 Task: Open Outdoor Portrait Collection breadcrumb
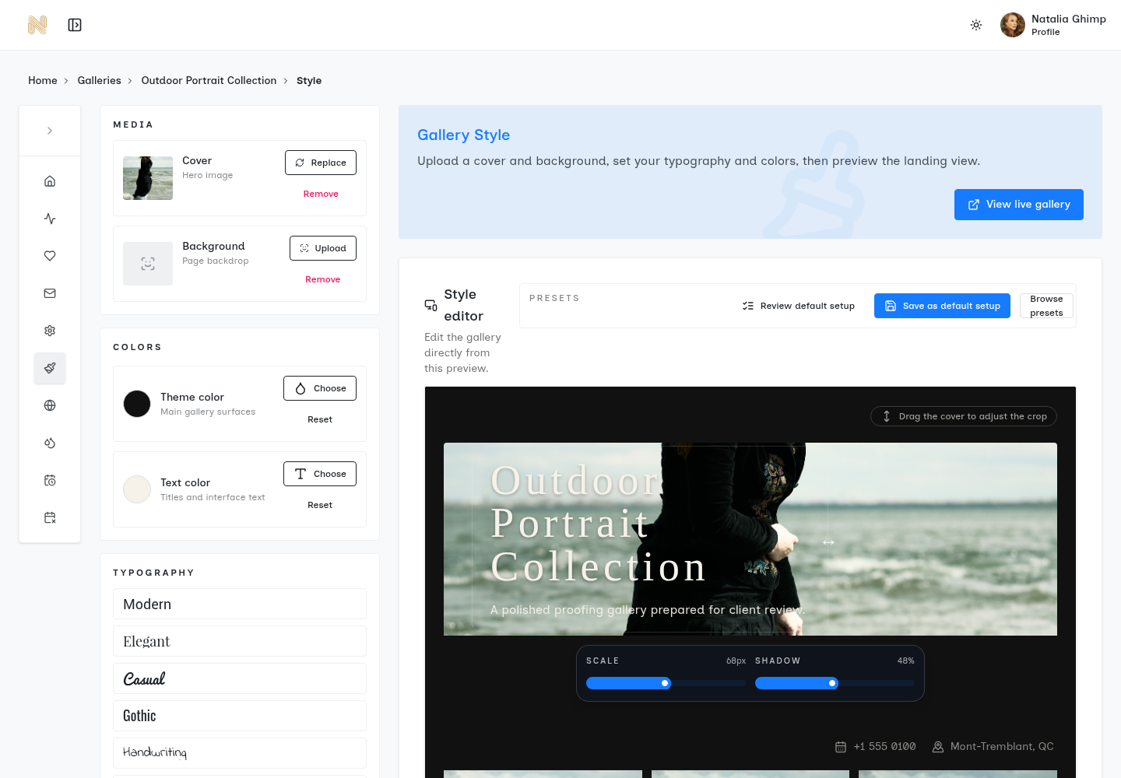pyautogui.click(x=209, y=80)
